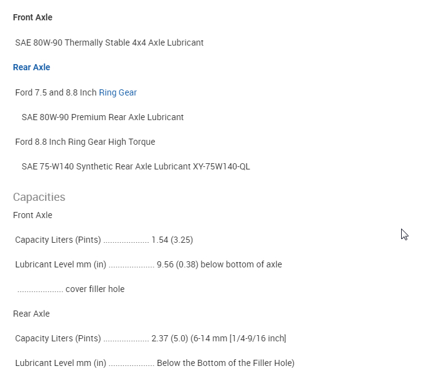Click the Front Axle label under Capacities

click(33, 215)
